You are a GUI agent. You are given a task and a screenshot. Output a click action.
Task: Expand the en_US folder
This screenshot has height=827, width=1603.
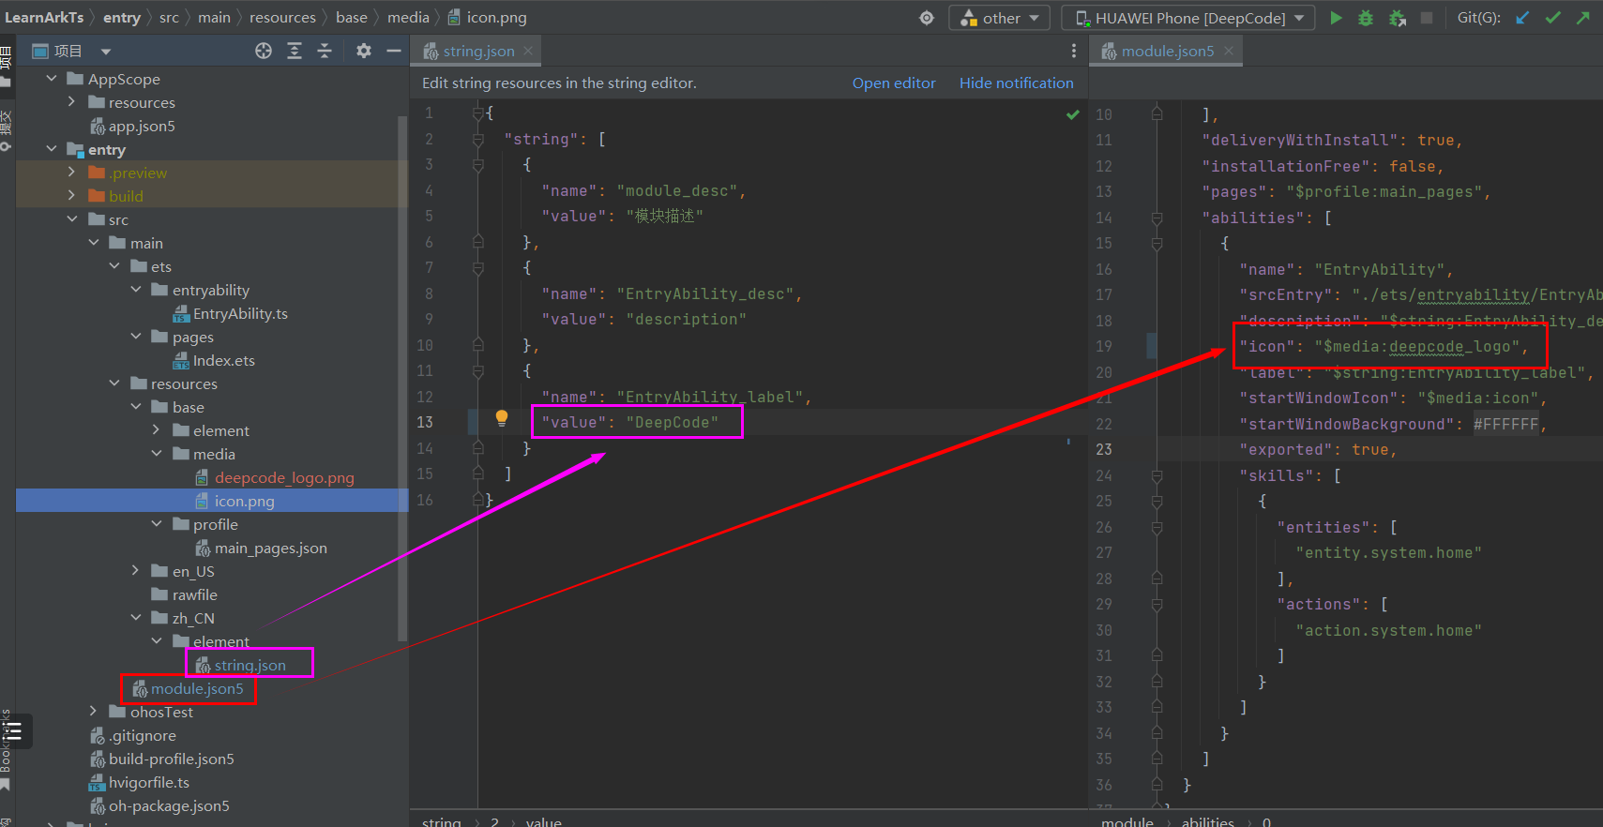point(135,570)
